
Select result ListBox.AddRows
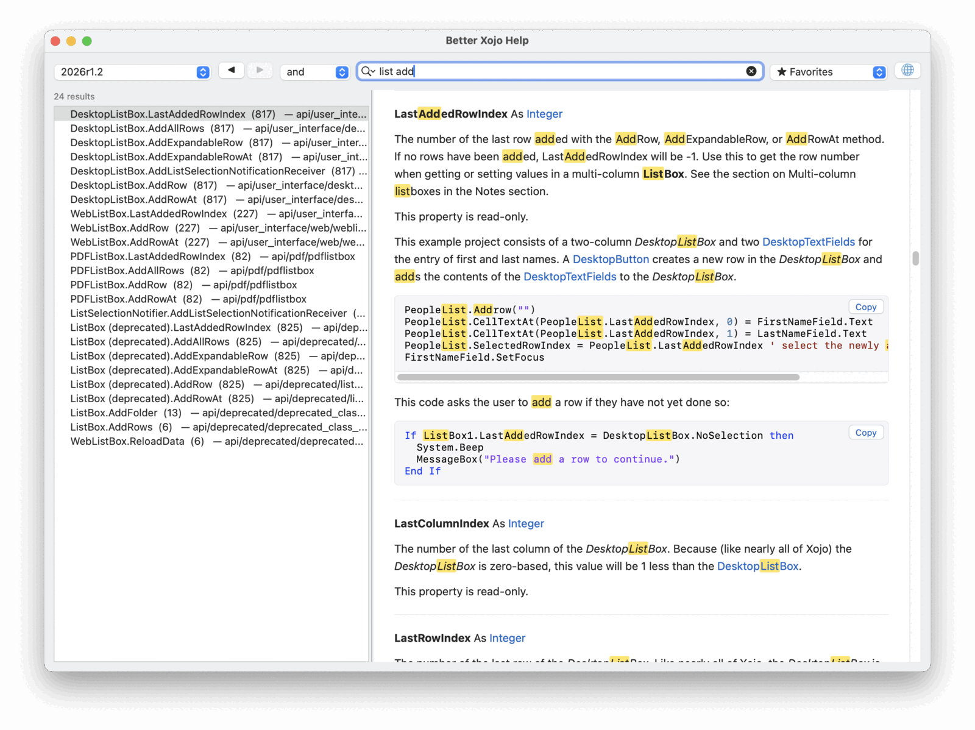(211, 427)
